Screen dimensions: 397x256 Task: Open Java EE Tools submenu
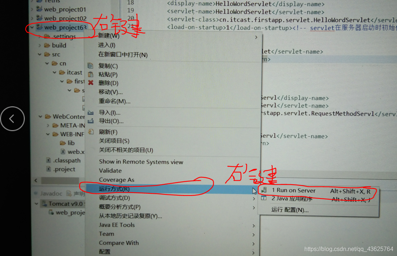(172, 225)
